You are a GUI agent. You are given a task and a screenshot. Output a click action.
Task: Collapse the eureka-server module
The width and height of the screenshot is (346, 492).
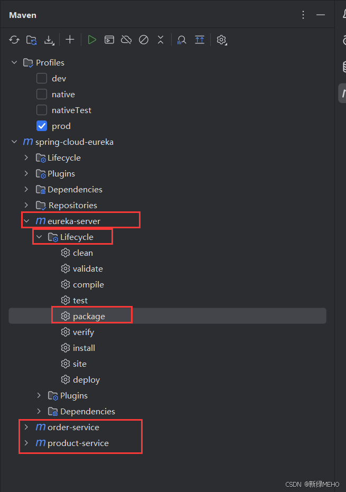pos(26,221)
